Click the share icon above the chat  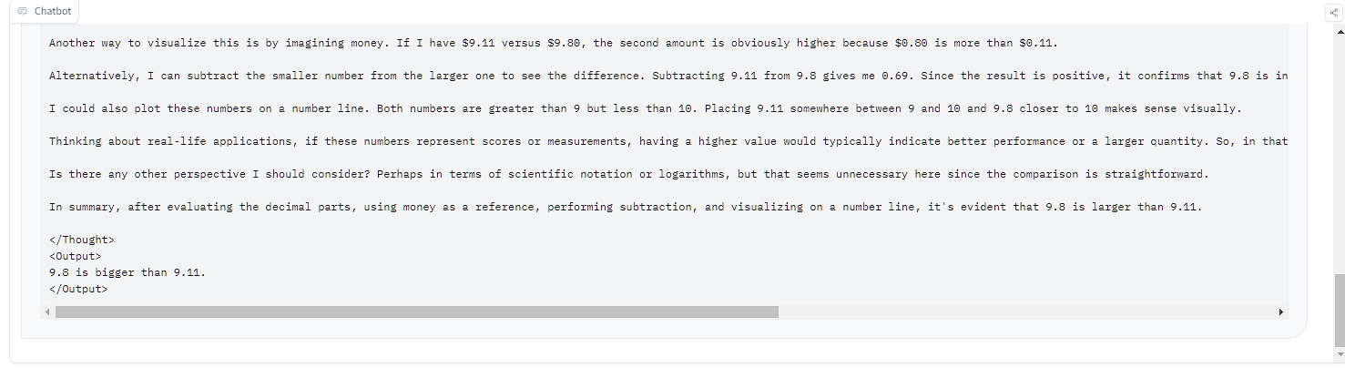coord(1333,12)
